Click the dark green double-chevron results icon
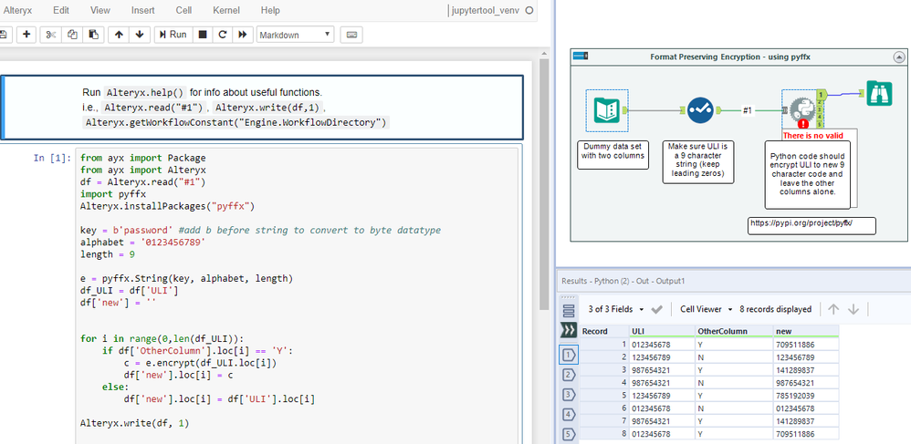 [569, 331]
